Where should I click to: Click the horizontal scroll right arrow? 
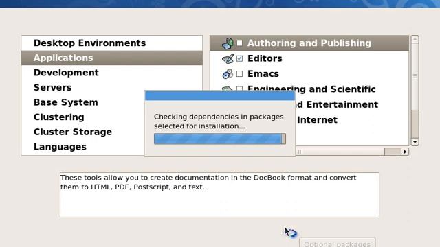tap(405, 152)
